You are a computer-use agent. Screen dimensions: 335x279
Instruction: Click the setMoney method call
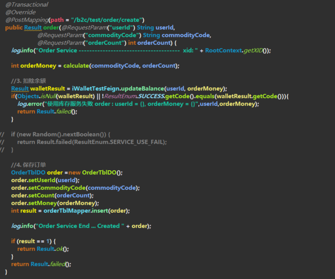pyautogui.click(x=43, y=203)
